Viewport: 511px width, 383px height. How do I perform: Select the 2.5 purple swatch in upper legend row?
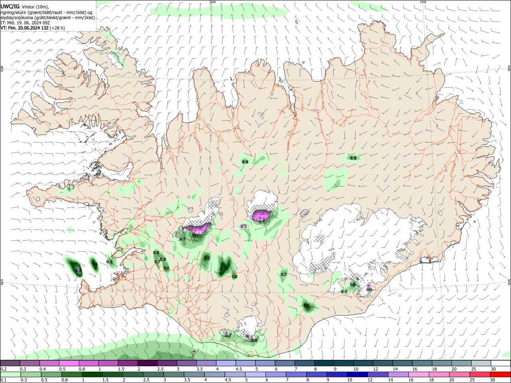coord(167,363)
